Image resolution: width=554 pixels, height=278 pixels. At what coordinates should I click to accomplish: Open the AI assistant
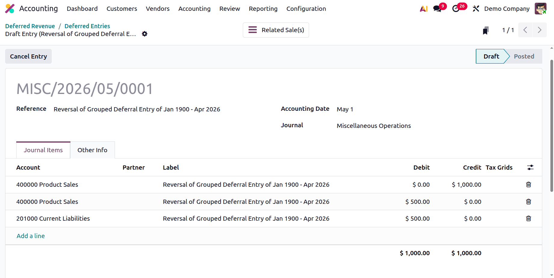424,8
